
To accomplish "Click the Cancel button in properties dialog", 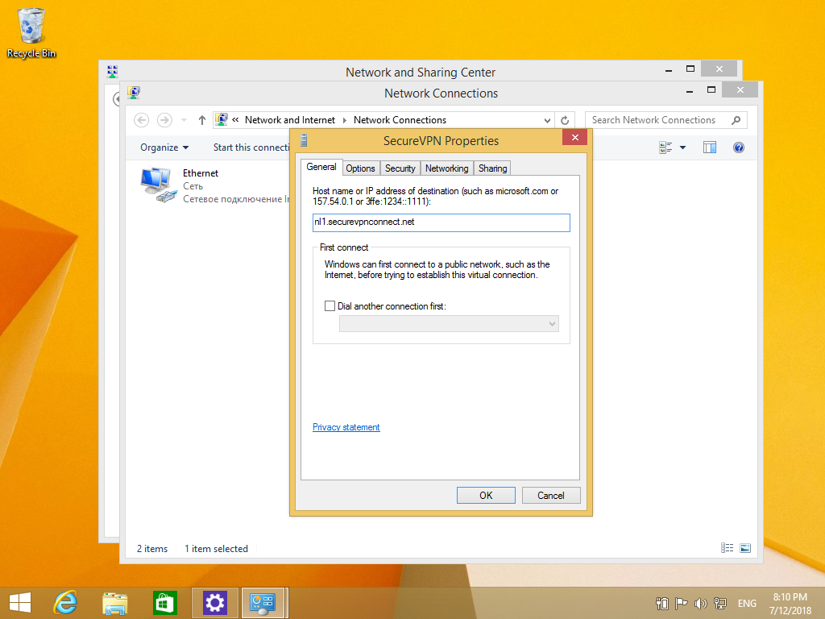I will pyautogui.click(x=551, y=496).
